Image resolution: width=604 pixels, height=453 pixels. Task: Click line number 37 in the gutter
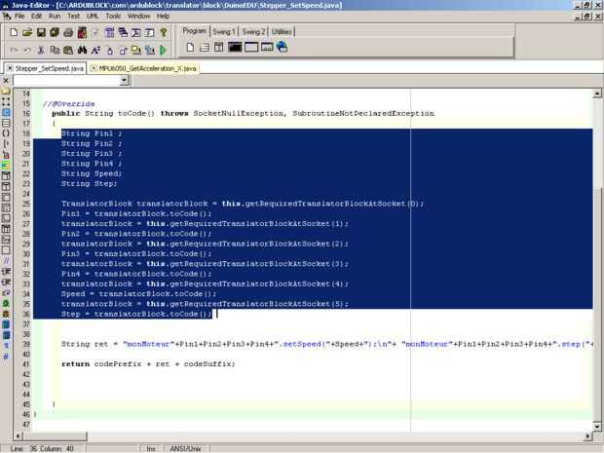[x=25, y=324]
